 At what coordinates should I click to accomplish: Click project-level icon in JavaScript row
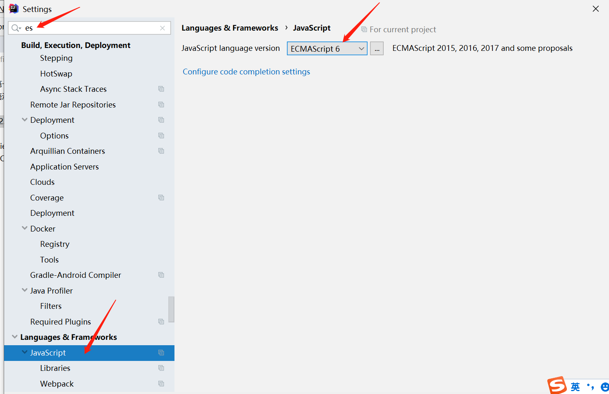161,353
